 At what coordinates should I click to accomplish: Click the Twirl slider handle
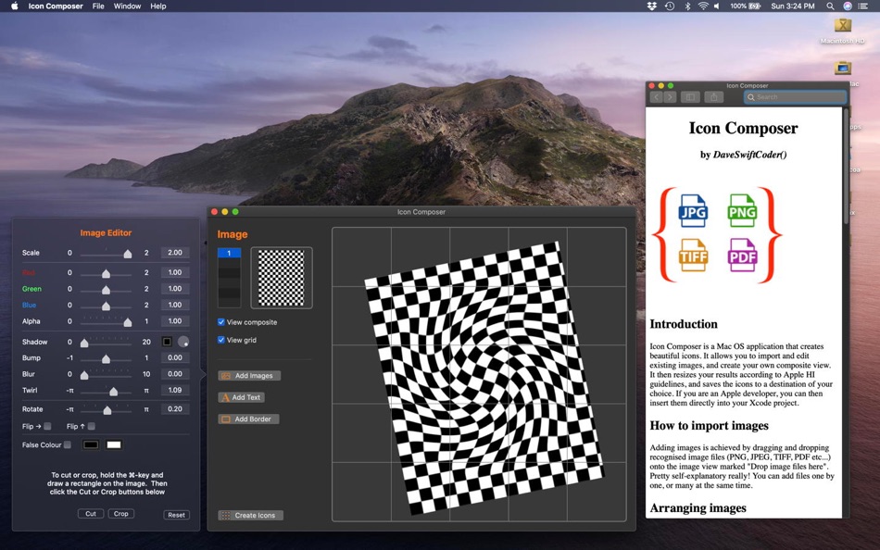pos(114,392)
